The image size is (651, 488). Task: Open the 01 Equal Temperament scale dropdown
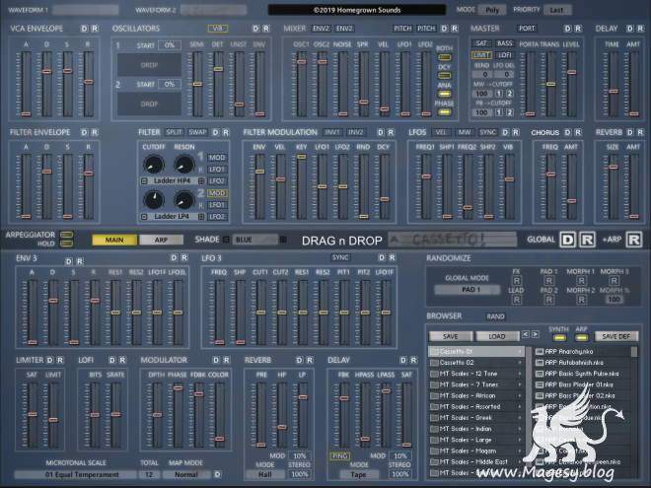(75, 474)
